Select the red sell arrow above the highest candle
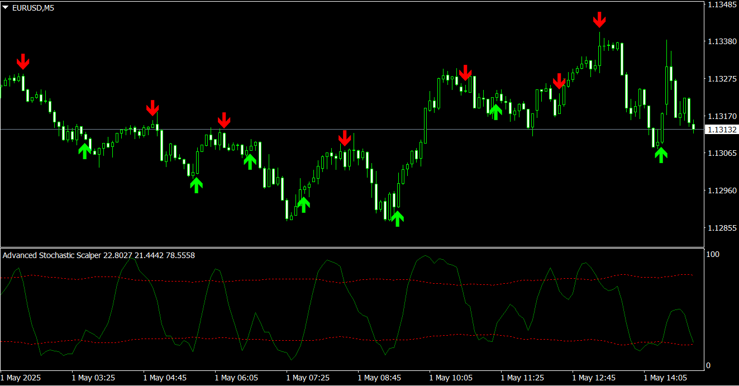This screenshot has width=739, height=386. 599,20
